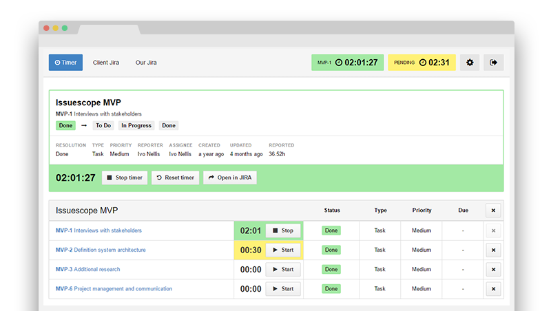Start timer for MVP-6 Project management
The image size is (551, 311).
(283, 289)
